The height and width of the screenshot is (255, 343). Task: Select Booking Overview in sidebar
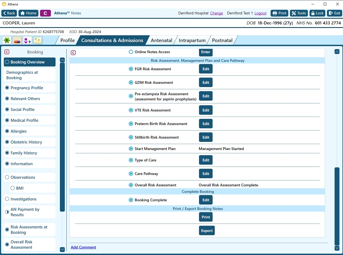(x=30, y=62)
